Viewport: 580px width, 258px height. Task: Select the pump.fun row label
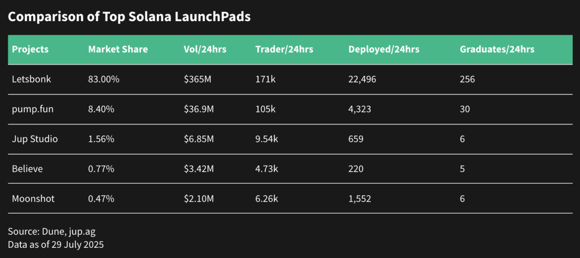tap(32, 109)
